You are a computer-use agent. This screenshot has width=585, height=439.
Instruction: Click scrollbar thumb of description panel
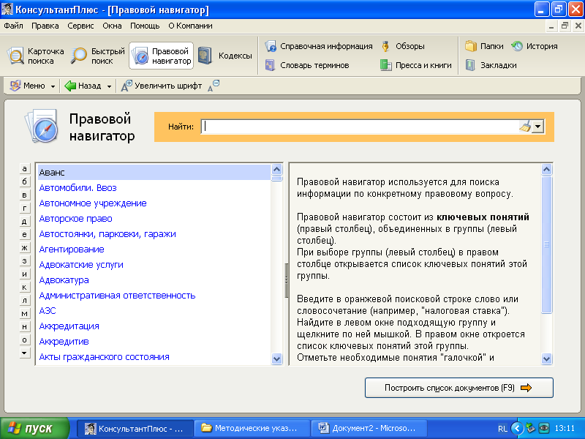[546, 245]
